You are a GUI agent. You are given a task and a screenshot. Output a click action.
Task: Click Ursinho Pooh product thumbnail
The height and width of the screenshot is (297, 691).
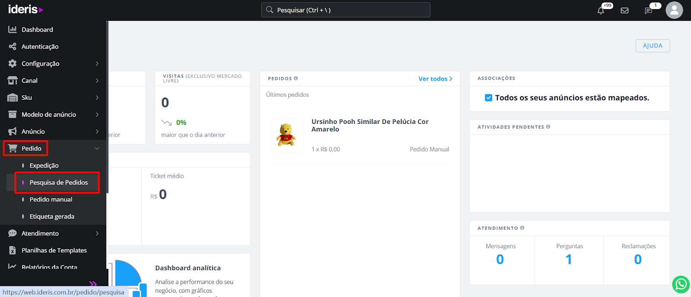point(287,135)
